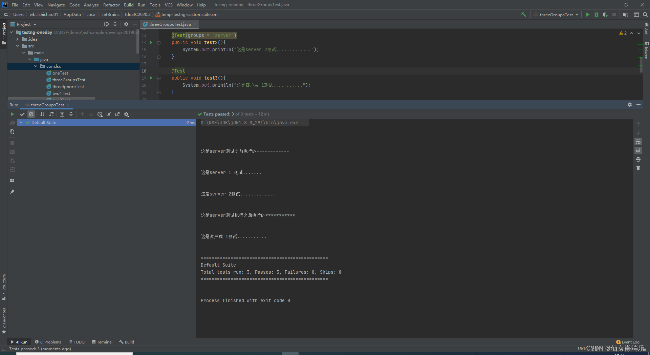Toggle Show Passed tests checkmark
650x355 pixels.
pos(22,114)
